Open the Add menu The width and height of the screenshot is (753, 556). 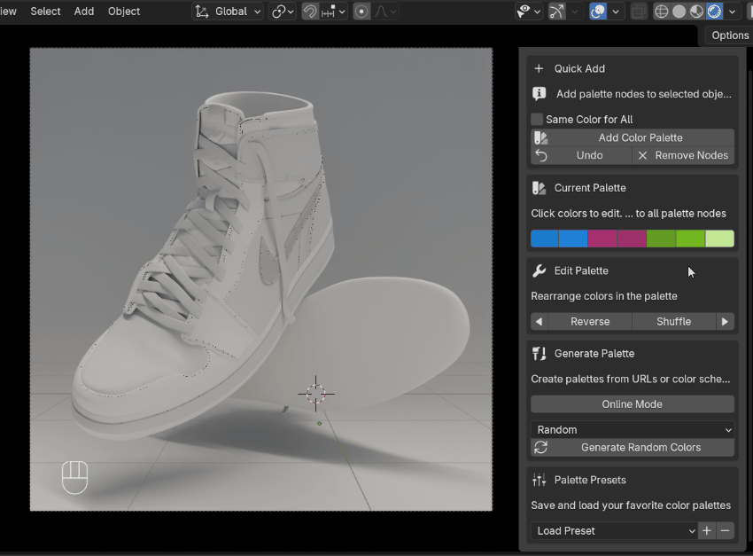click(x=84, y=12)
